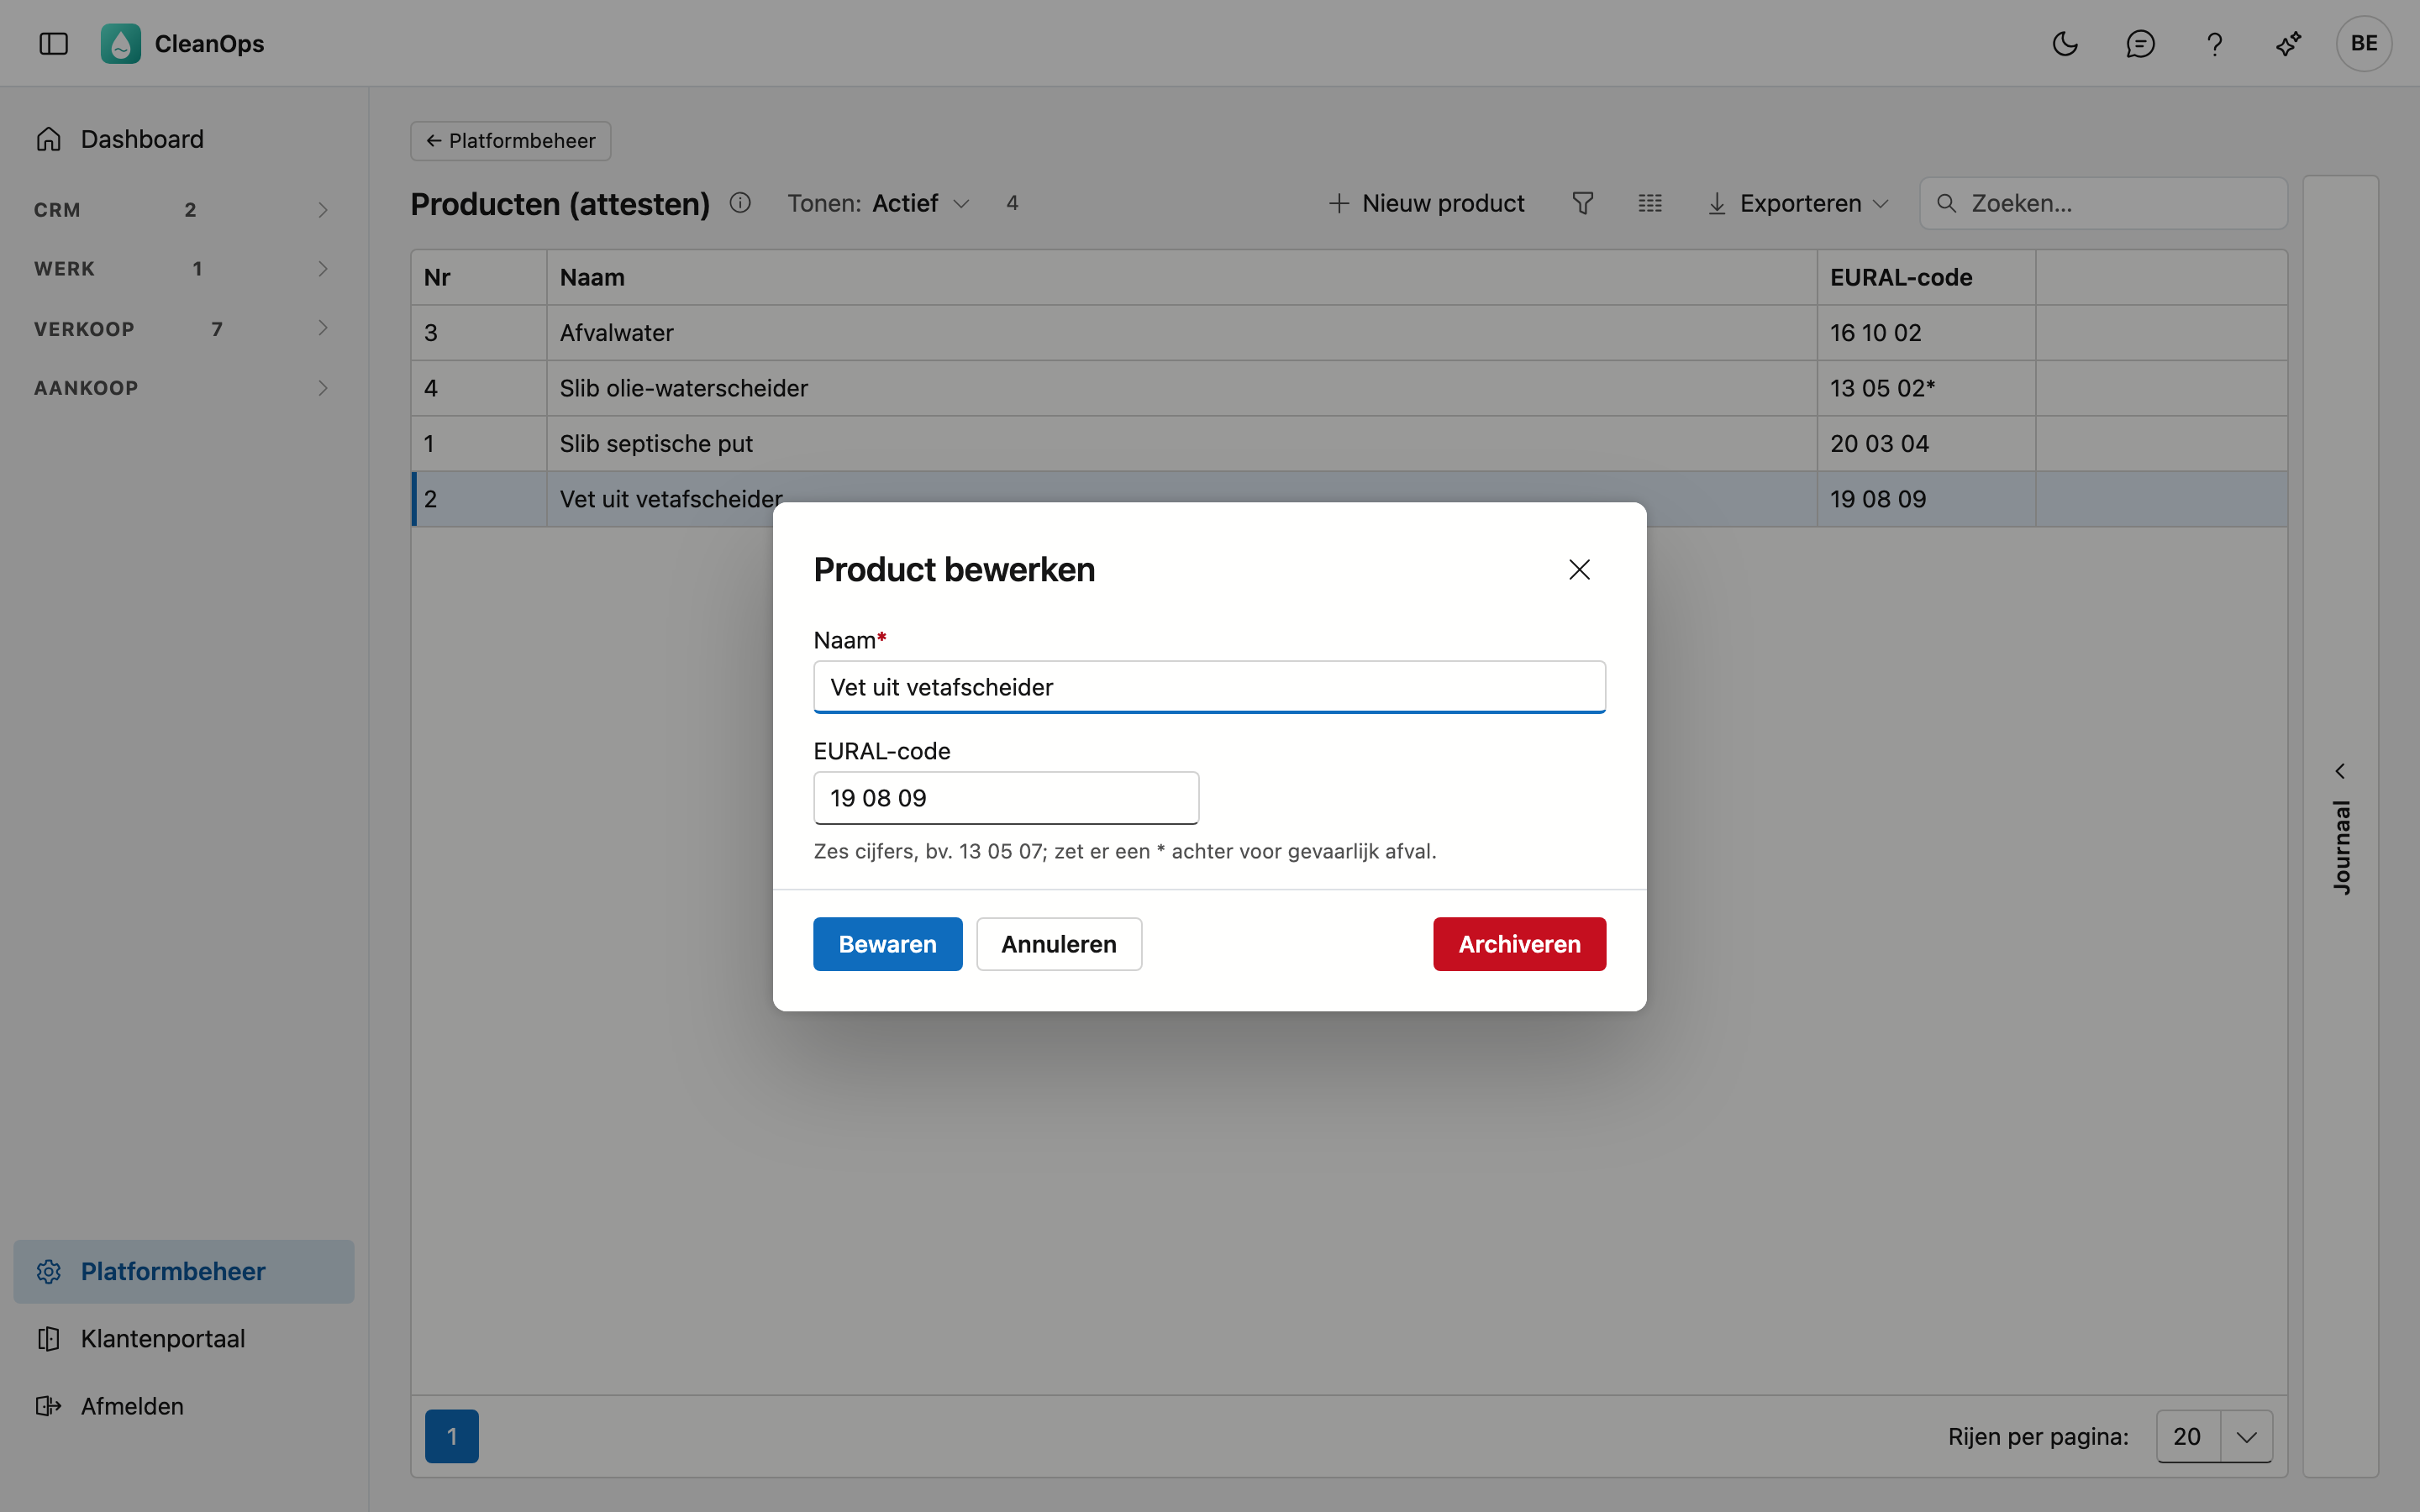Click in the Naam input field

click(x=1209, y=687)
